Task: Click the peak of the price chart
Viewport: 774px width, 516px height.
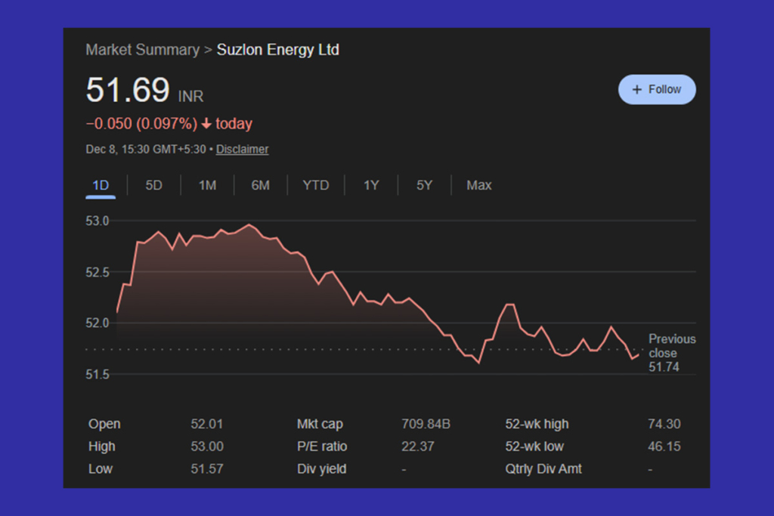Action: [x=249, y=224]
